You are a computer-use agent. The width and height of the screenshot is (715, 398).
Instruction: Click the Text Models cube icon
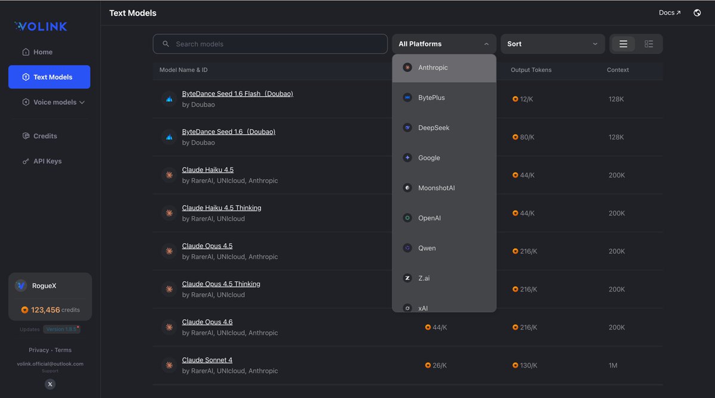pos(26,77)
